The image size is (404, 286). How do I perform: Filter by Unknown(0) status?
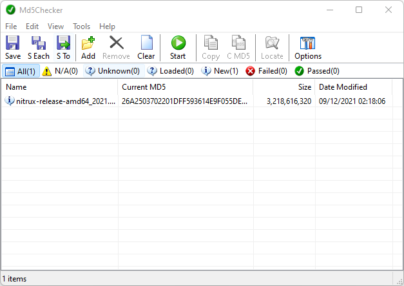coord(113,71)
